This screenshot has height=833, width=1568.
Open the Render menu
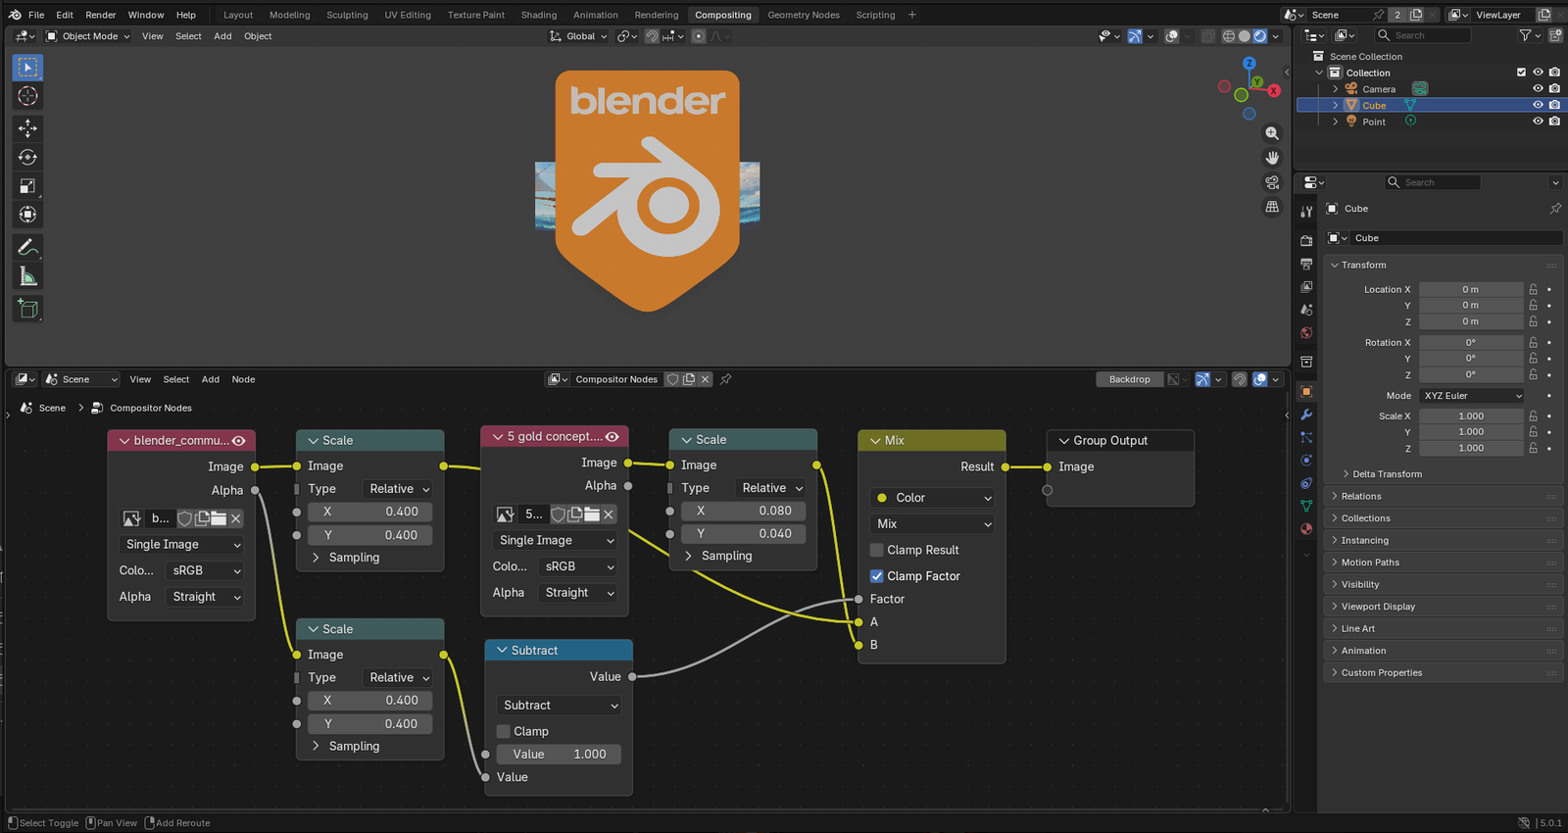[x=101, y=15]
